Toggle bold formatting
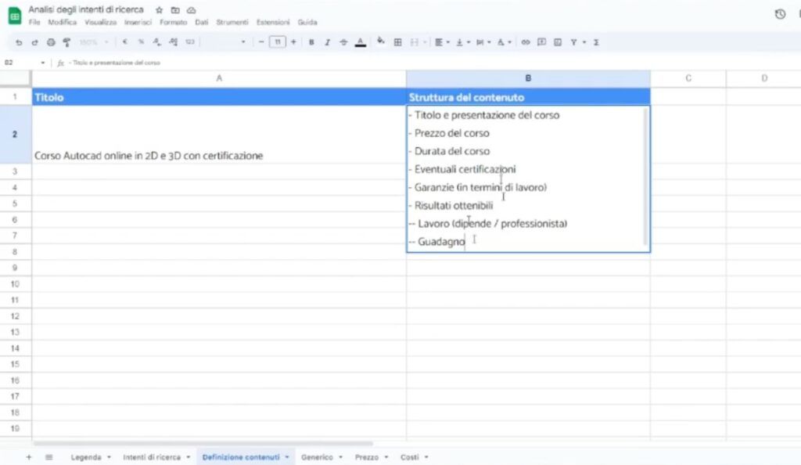The width and height of the screenshot is (801, 465). [311, 42]
